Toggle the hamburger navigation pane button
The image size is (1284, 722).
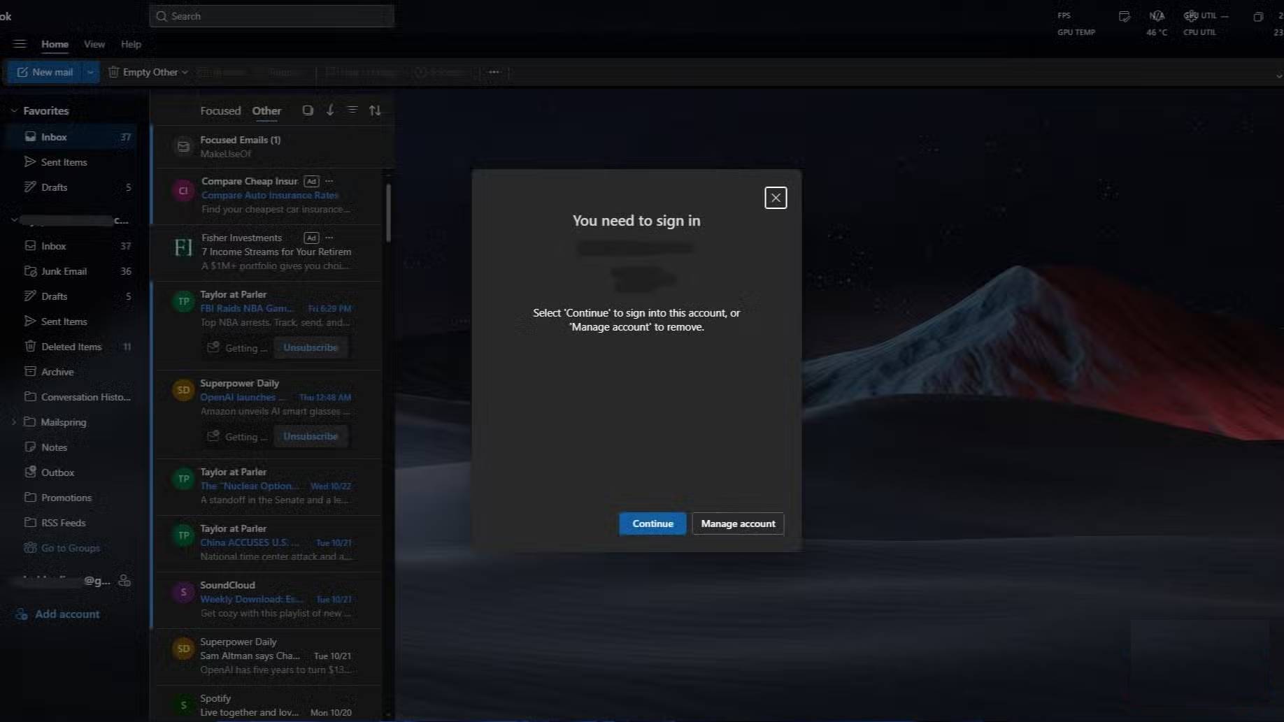20,44
